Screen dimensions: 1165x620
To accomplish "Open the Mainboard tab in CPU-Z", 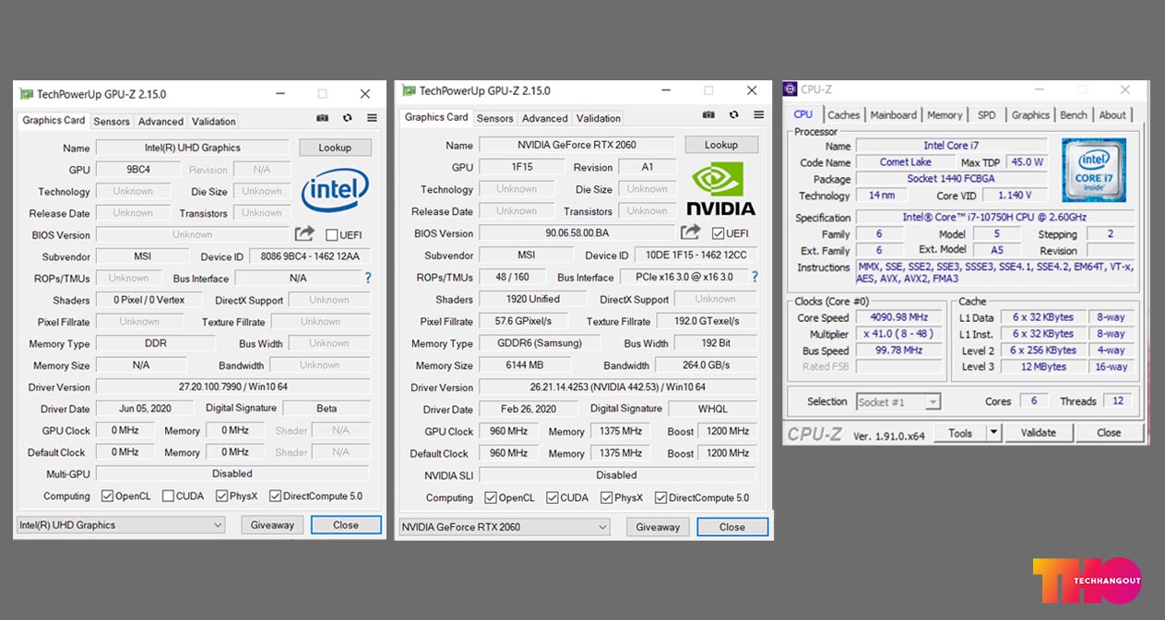I will 894,115.
